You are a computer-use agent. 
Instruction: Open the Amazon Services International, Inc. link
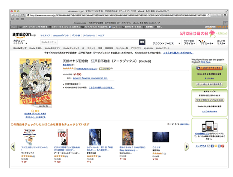(90, 78)
